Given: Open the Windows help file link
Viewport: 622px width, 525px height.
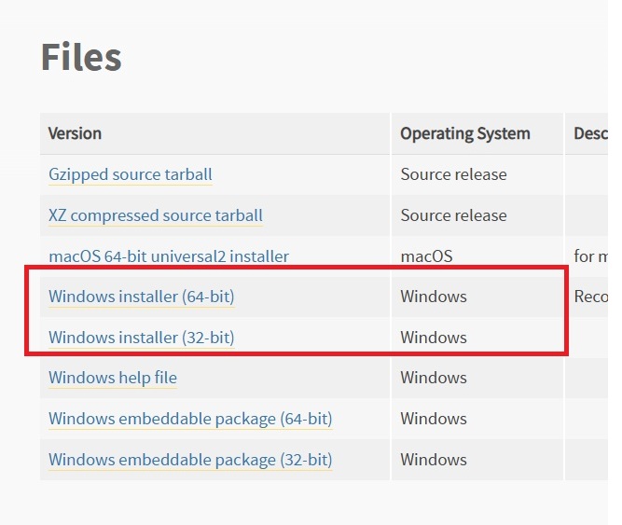Looking at the screenshot, I should click(112, 378).
